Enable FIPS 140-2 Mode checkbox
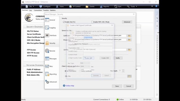This screenshot has width=180, height=101. (92, 22)
